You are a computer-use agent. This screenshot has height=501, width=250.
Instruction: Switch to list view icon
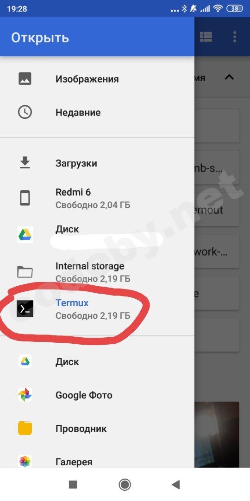(206, 37)
